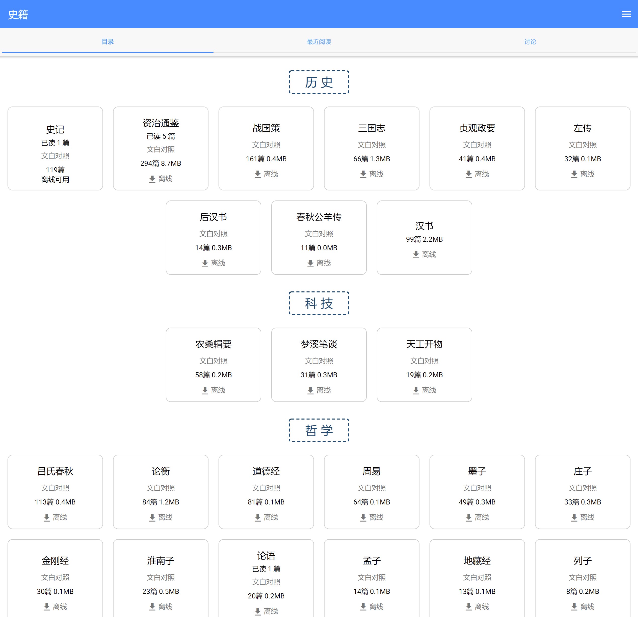This screenshot has height=617, width=638.
Task: Click download icon for 战国策
Action: (257, 174)
